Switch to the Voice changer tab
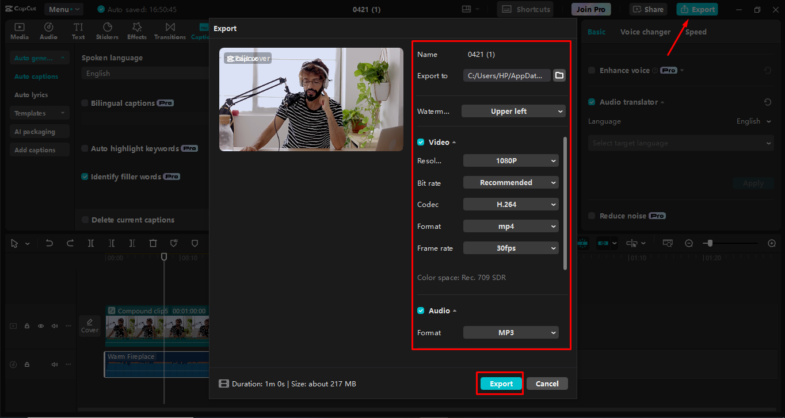Screen dimensions: 785x418 tap(645, 32)
